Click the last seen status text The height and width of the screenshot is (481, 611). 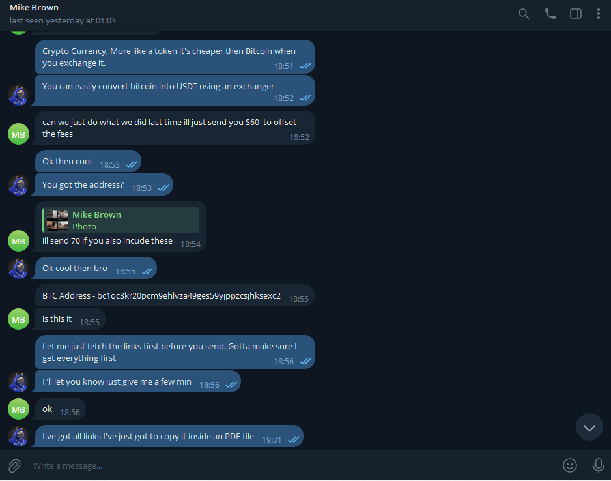(x=63, y=21)
